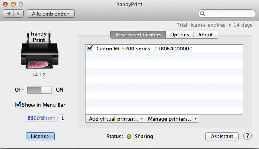The image size is (259, 149).
Task: Open the Manage printers dropdown
Action: click(x=172, y=119)
